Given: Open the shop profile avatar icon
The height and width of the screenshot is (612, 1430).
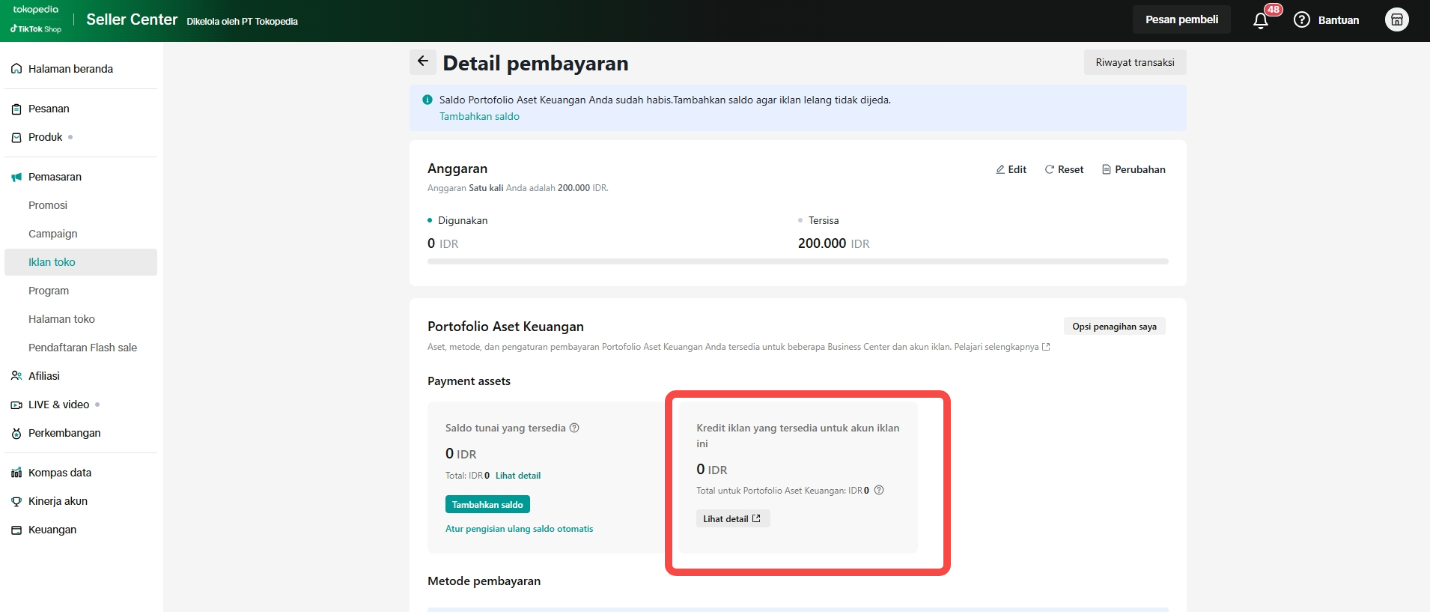Looking at the screenshot, I should pyautogui.click(x=1396, y=20).
